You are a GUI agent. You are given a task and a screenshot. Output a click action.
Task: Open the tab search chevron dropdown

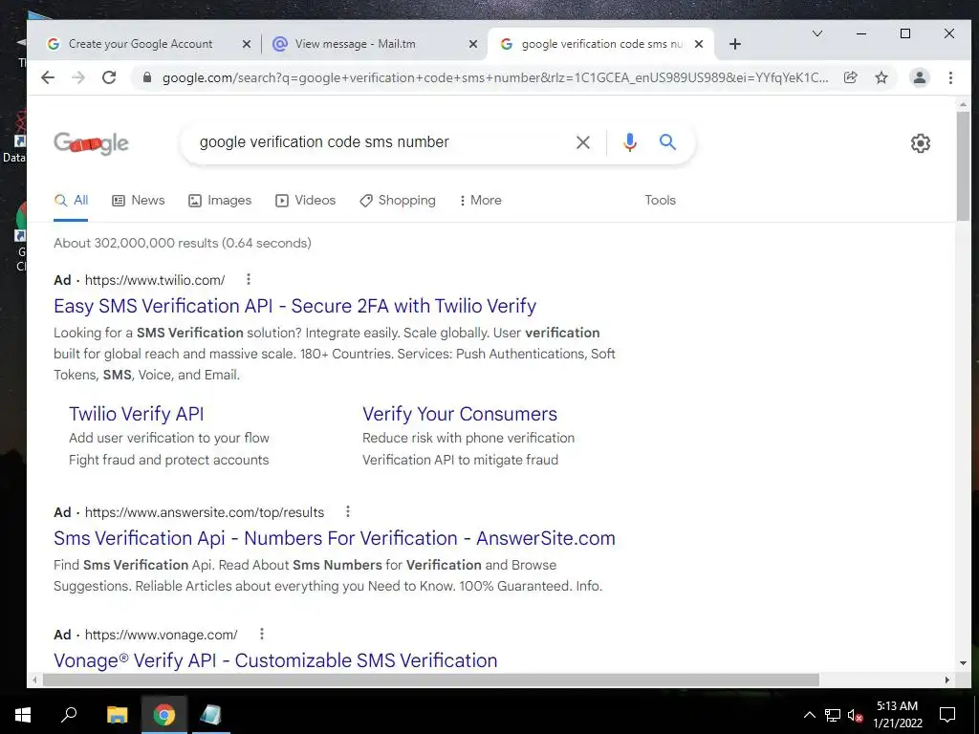click(816, 33)
